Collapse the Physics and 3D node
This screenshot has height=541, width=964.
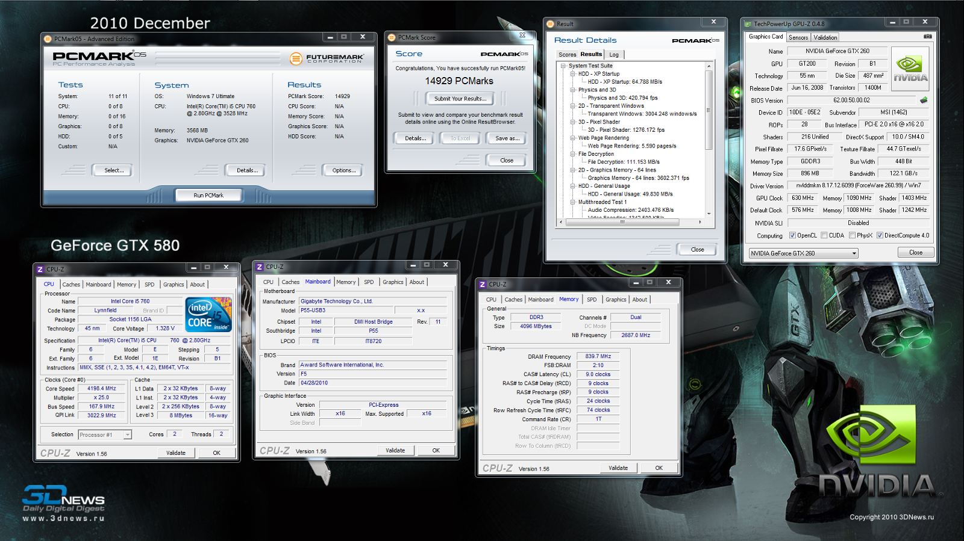tap(573, 90)
